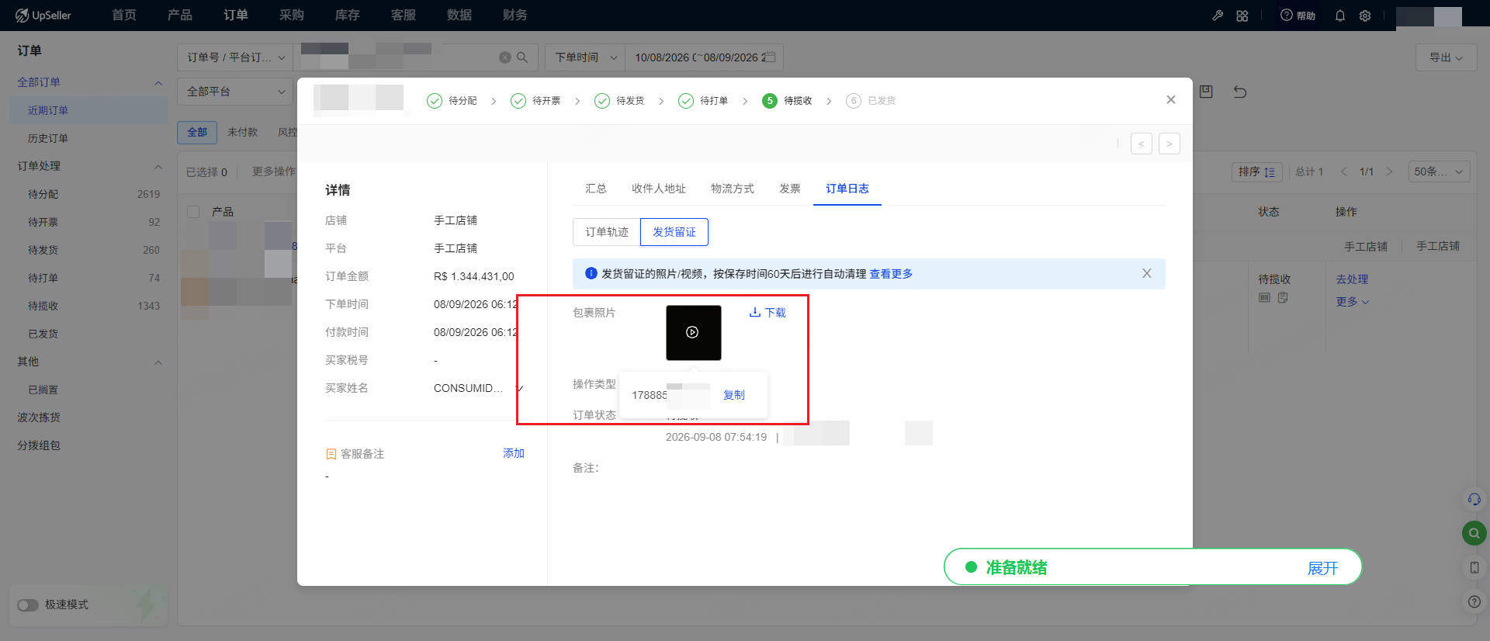Click the date range input field
This screenshot has width=1490, height=641.
pos(704,57)
